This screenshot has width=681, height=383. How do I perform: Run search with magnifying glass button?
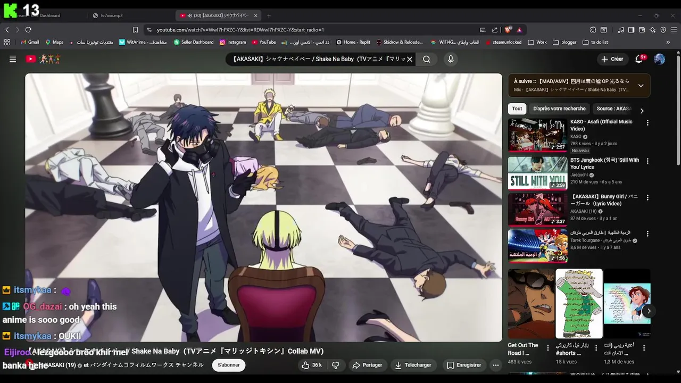[427, 59]
